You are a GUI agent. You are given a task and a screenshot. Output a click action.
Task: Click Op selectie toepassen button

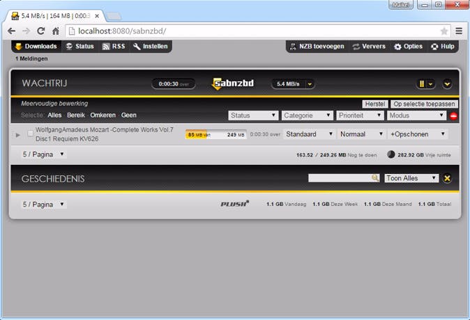(x=424, y=104)
